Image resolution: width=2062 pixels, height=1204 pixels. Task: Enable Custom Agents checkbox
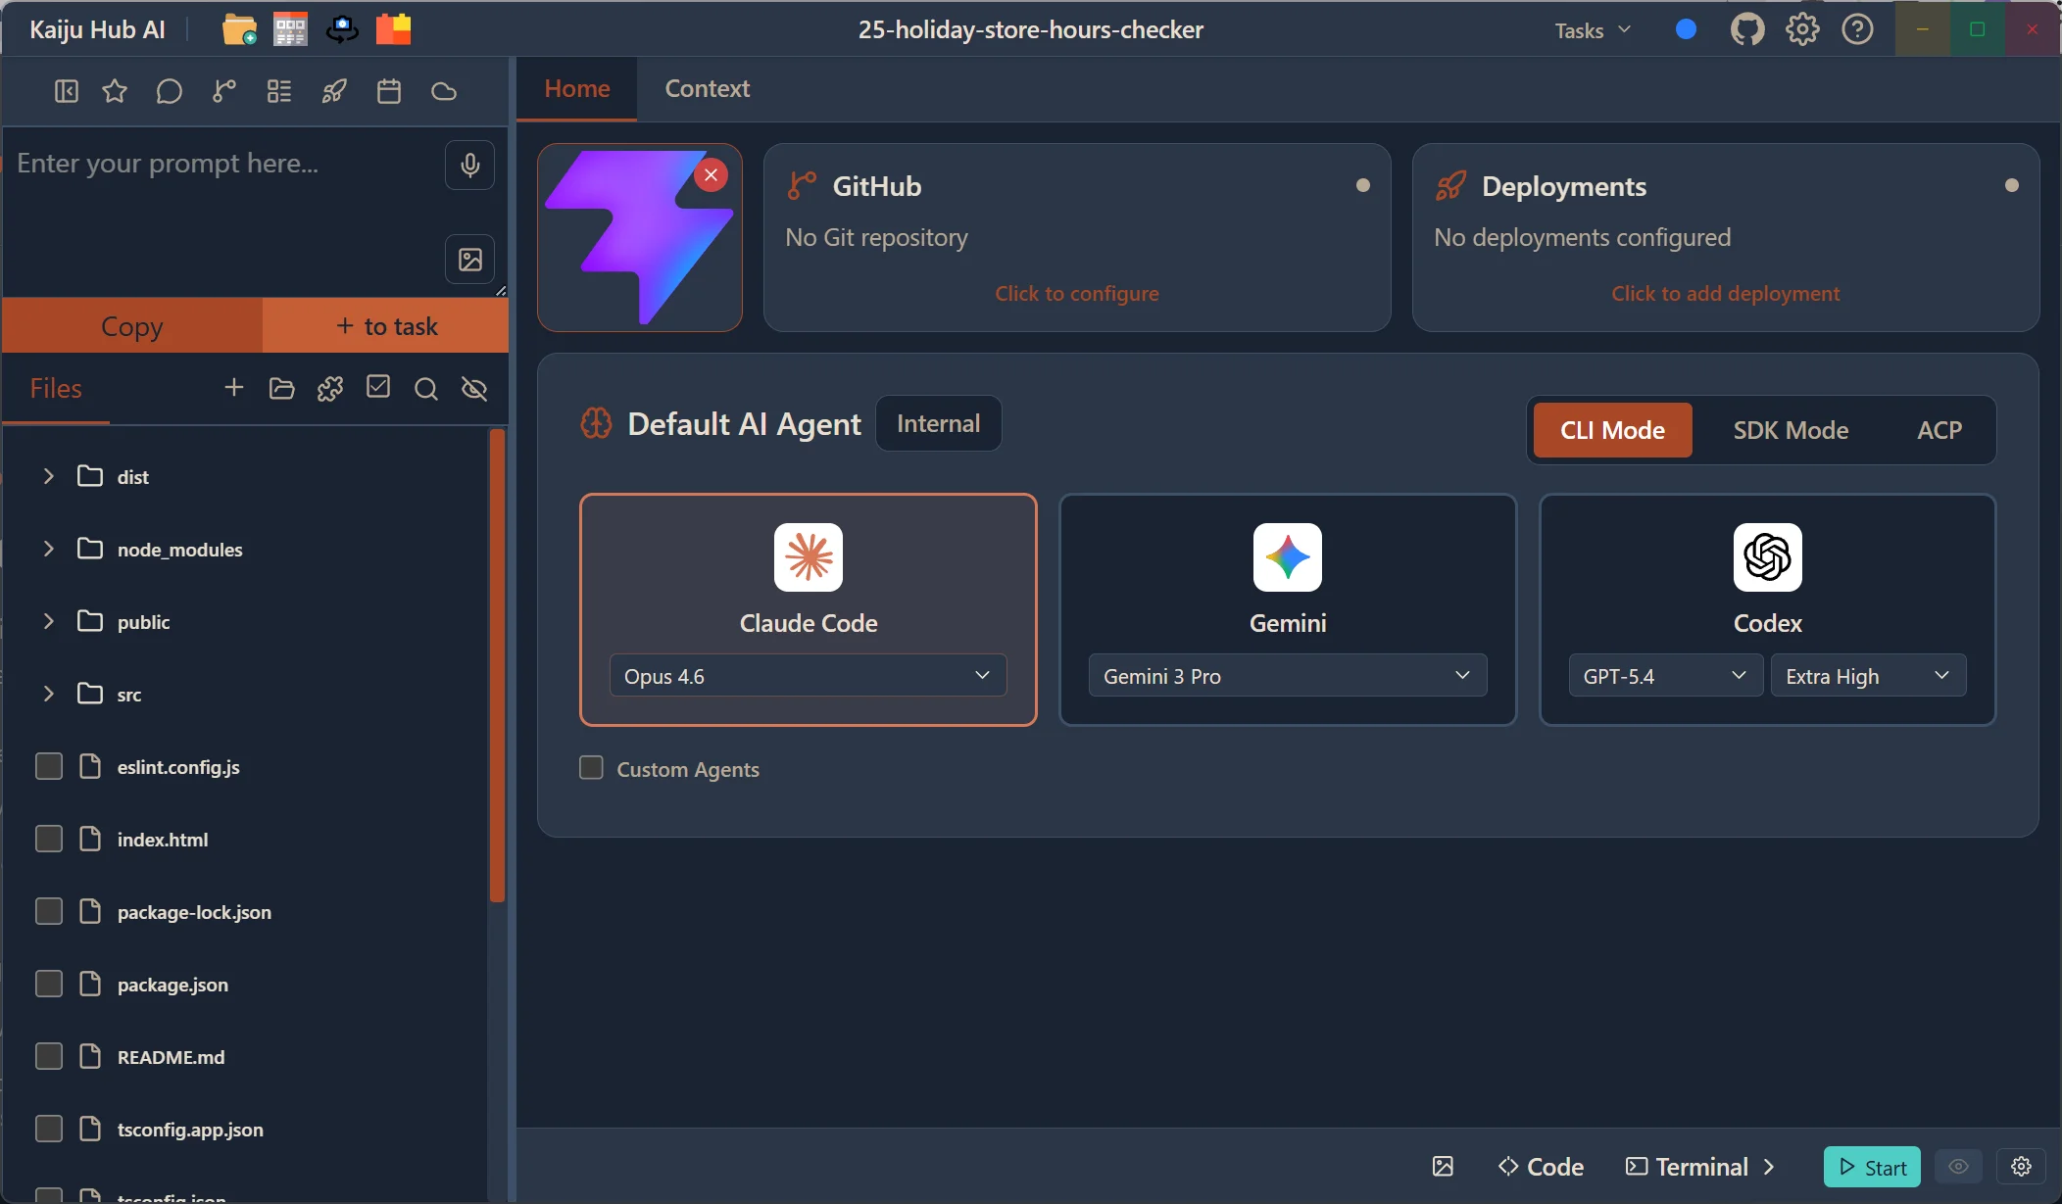click(x=591, y=767)
